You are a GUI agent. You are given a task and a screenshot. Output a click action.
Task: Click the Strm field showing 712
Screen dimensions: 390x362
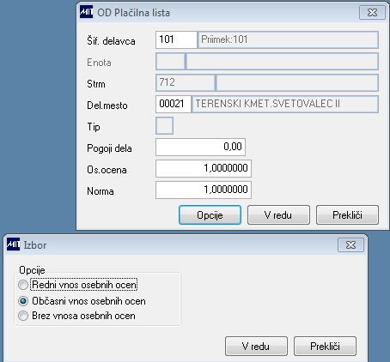click(x=185, y=82)
